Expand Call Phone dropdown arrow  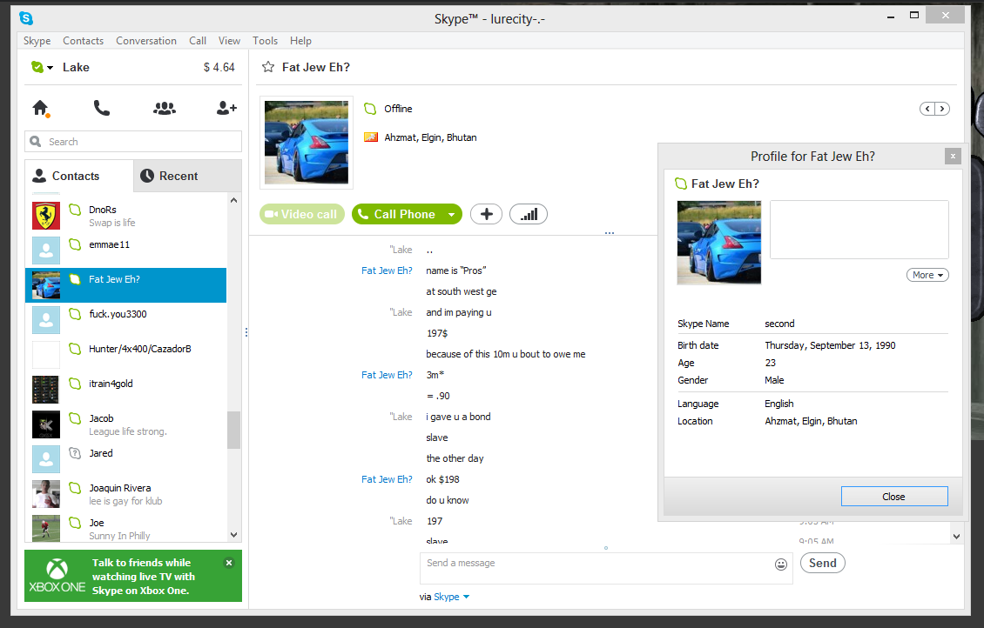coord(451,214)
